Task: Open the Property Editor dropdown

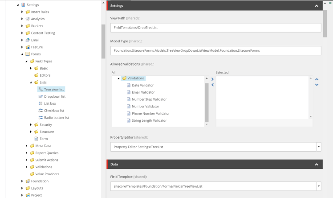Action: coord(318,146)
